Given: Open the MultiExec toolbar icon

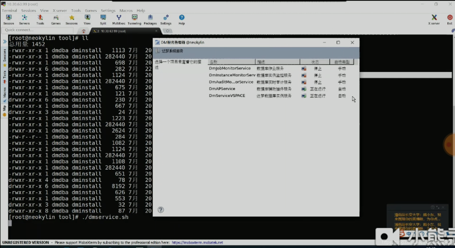Looking at the screenshot, I should [119, 19].
